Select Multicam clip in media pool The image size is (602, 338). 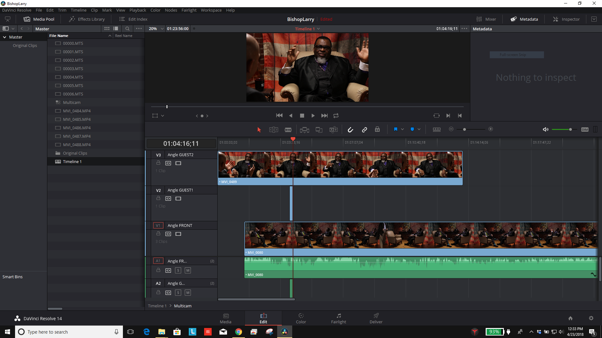pos(96,102)
